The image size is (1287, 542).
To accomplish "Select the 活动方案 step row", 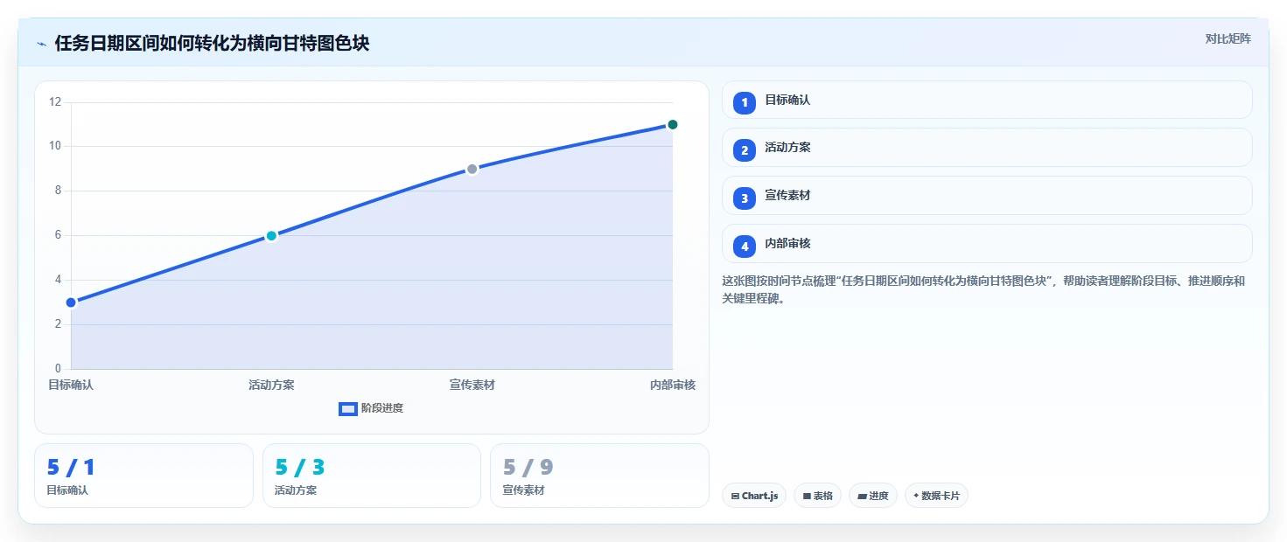I will point(987,148).
